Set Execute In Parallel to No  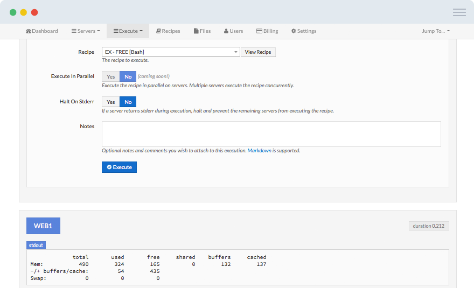click(128, 76)
